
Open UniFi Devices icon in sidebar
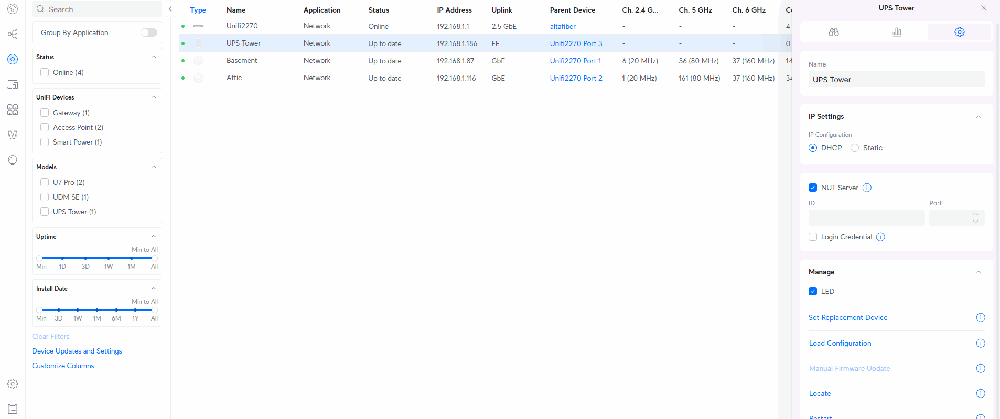(x=13, y=59)
